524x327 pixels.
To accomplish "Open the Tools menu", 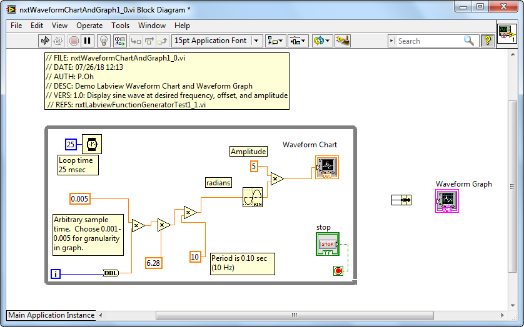I will pos(120,26).
